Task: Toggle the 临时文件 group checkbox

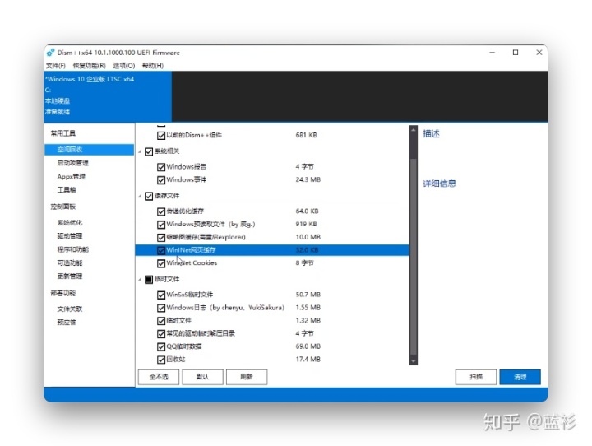Action: click(x=149, y=279)
